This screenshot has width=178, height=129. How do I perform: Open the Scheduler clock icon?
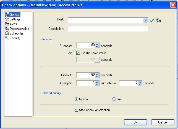(x=7, y=33)
